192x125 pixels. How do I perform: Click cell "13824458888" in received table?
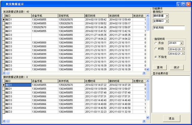click(71, 111)
